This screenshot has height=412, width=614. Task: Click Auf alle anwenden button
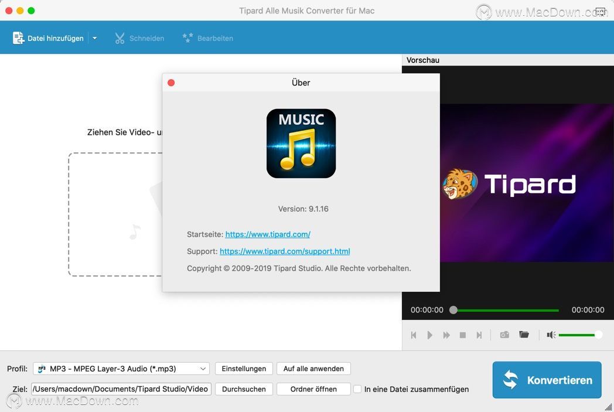point(313,369)
